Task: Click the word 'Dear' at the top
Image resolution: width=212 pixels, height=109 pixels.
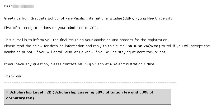Action: [8, 6]
